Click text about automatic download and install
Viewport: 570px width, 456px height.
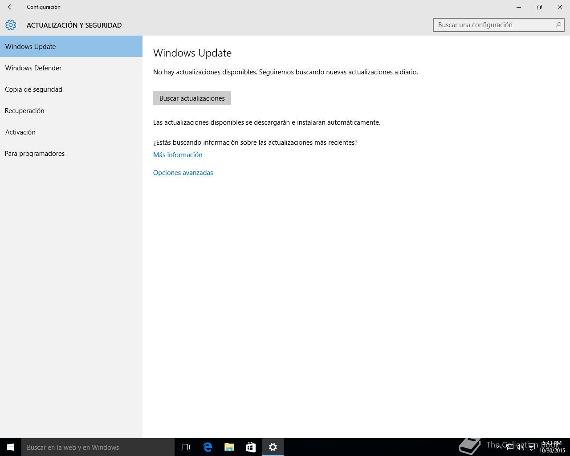coord(267,122)
